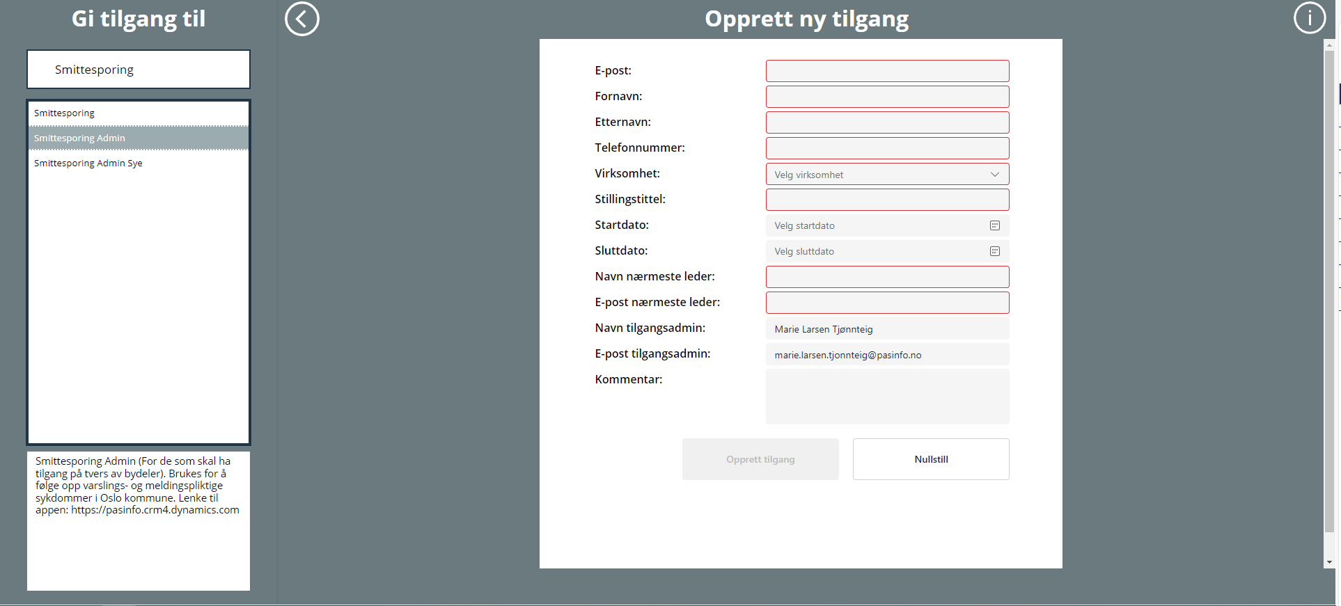1341x606 pixels.
Task: Click the Fornavn input field
Action: pos(888,97)
